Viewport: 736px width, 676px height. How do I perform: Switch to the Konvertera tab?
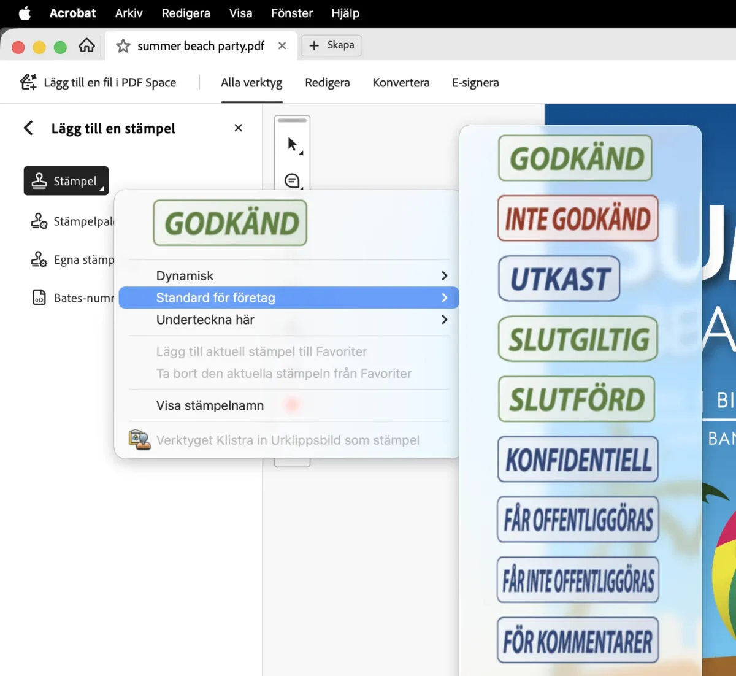pyautogui.click(x=401, y=83)
